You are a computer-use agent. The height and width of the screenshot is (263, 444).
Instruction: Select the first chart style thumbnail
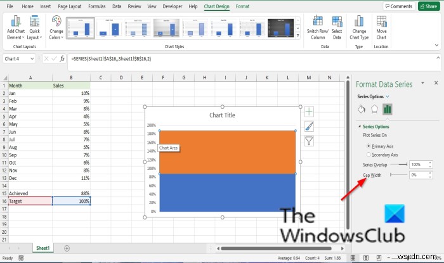click(x=81, y=28)
